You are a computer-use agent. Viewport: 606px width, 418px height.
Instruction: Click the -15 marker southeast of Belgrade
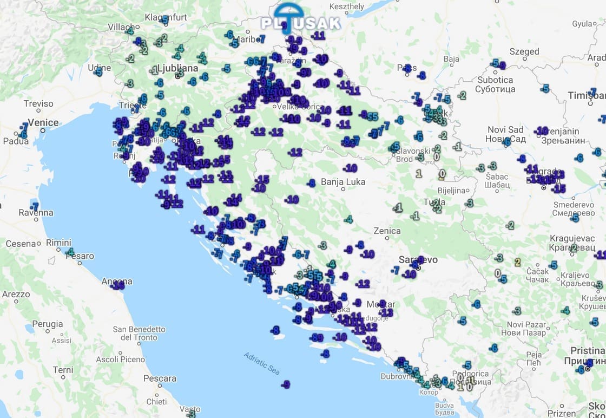coord(559,188)
